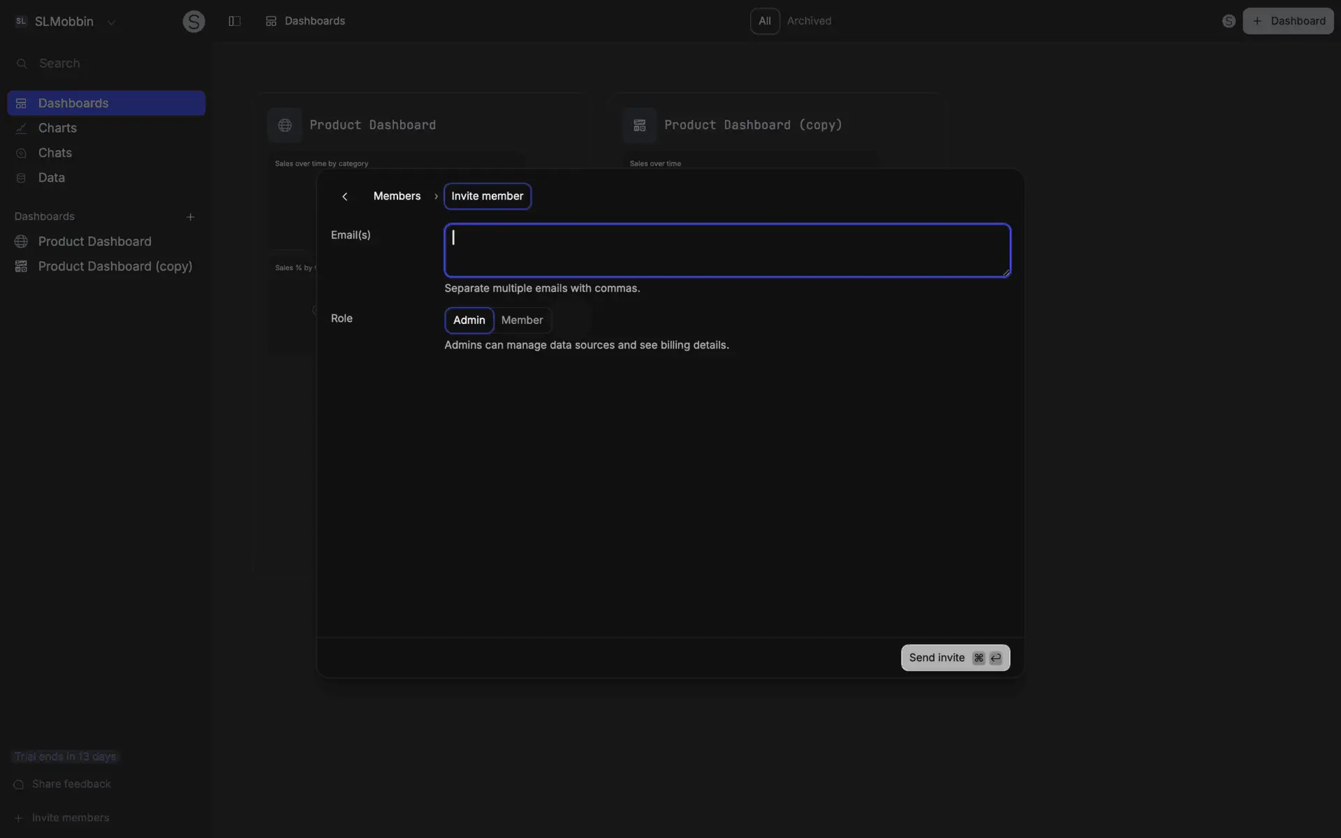Click the Members breadcrumb
Viewport: 1341px width, 838px height.
(397, 196)
